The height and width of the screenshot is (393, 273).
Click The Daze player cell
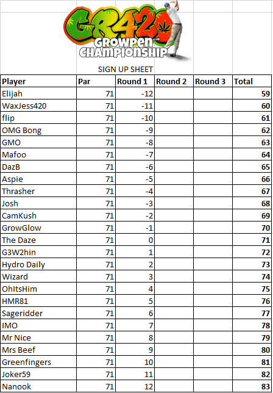tap(38, 240)
